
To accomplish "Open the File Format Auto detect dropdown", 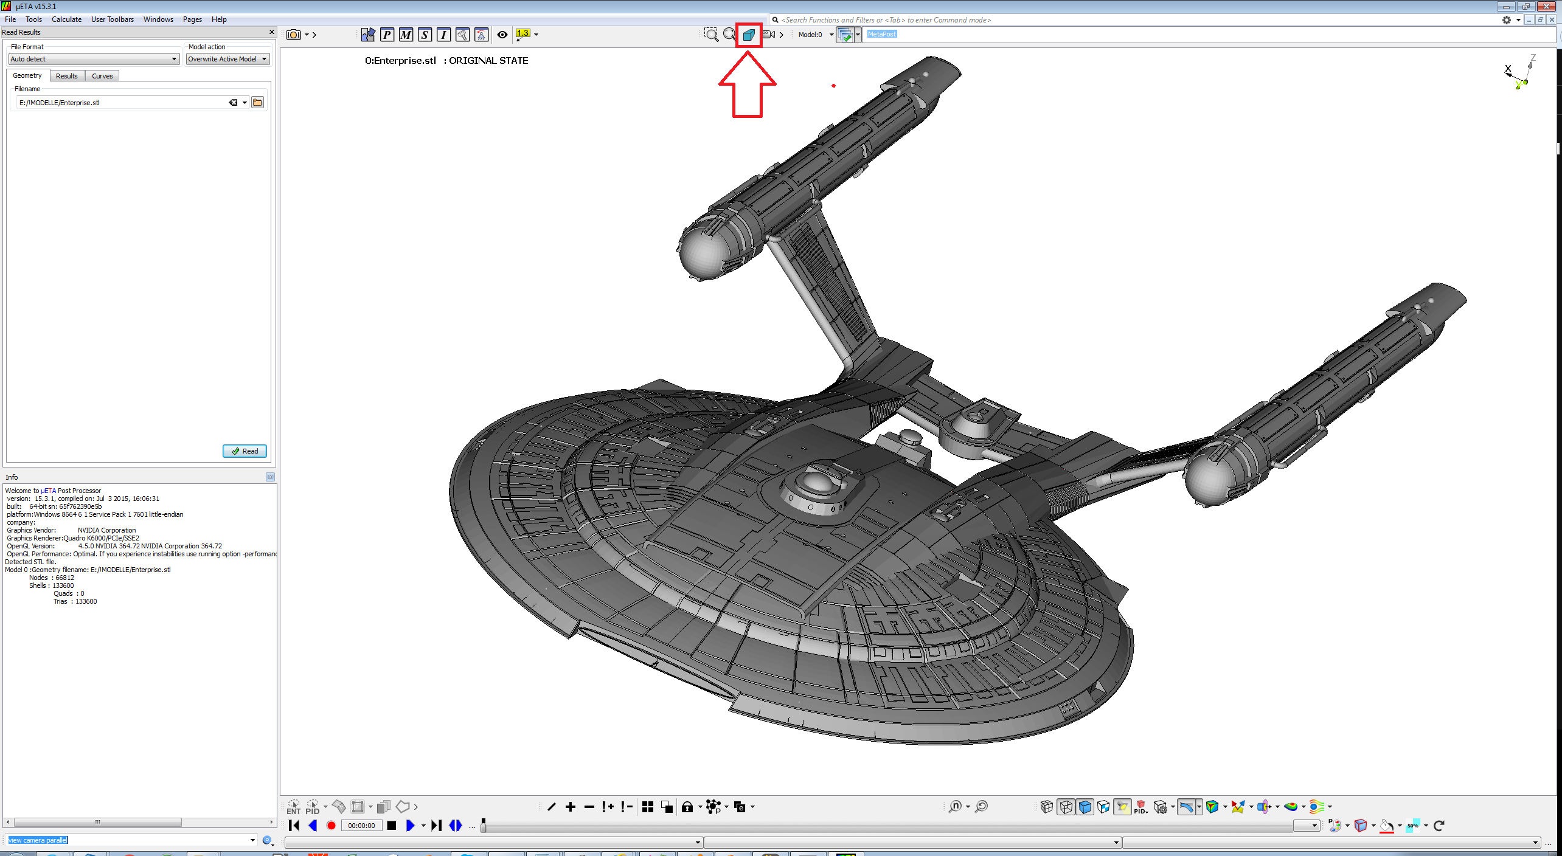I will pyautogui.click(x=94, y=59).
